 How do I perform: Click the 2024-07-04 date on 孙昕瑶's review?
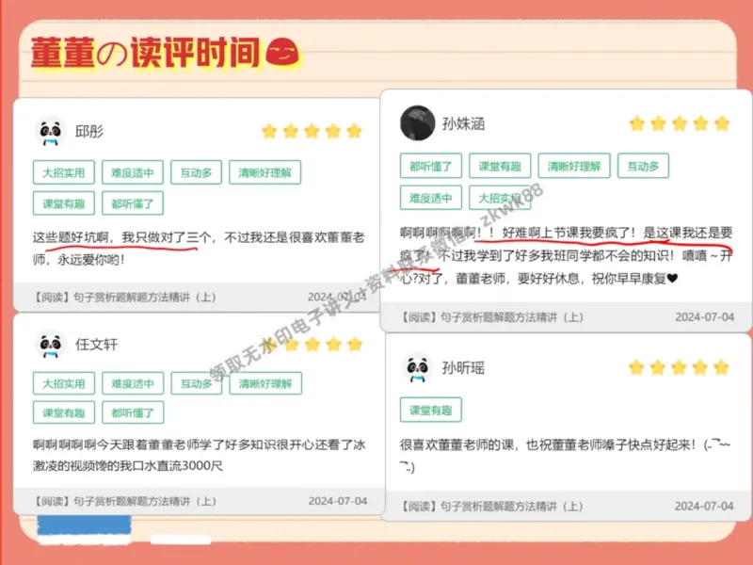704,506
